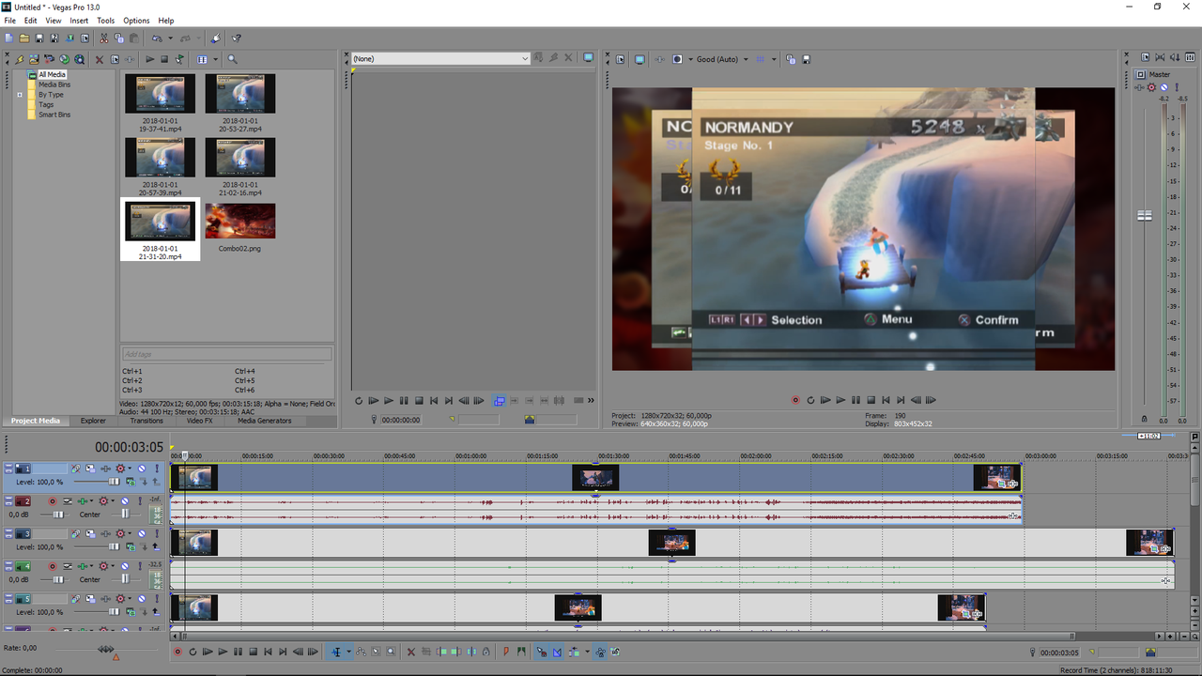The image size is (1202, 676).
Task: Open media search magnifier in Project Media
Action: pyautogui.click(x=232, y=59)
